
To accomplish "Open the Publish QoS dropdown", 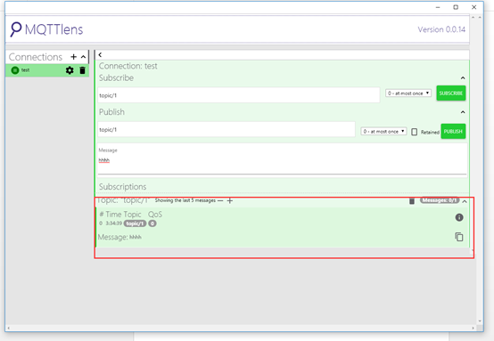I will pyautogui.click(x=383, y=131).
